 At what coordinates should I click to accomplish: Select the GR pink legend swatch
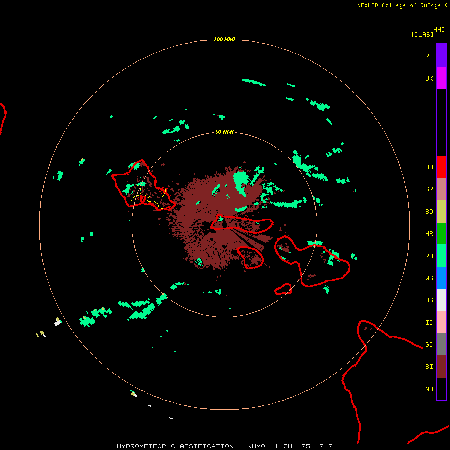[x=441, y=189]
